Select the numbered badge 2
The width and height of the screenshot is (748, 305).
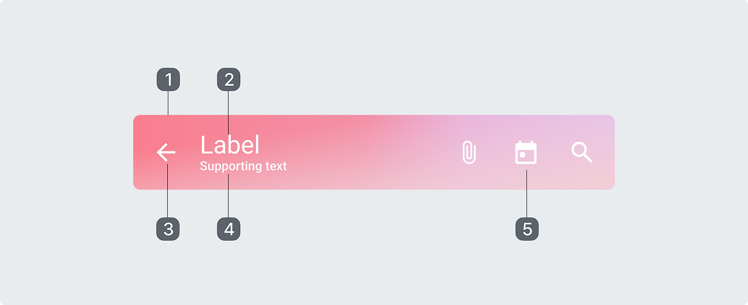coord(228,79)
